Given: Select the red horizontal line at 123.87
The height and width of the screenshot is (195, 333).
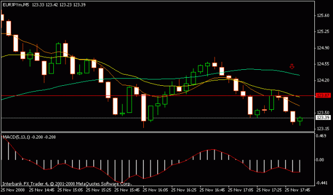Looking at the screenshot, I should 158,95.
